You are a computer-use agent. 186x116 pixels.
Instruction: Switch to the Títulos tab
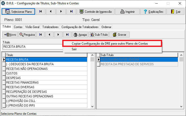7,27
